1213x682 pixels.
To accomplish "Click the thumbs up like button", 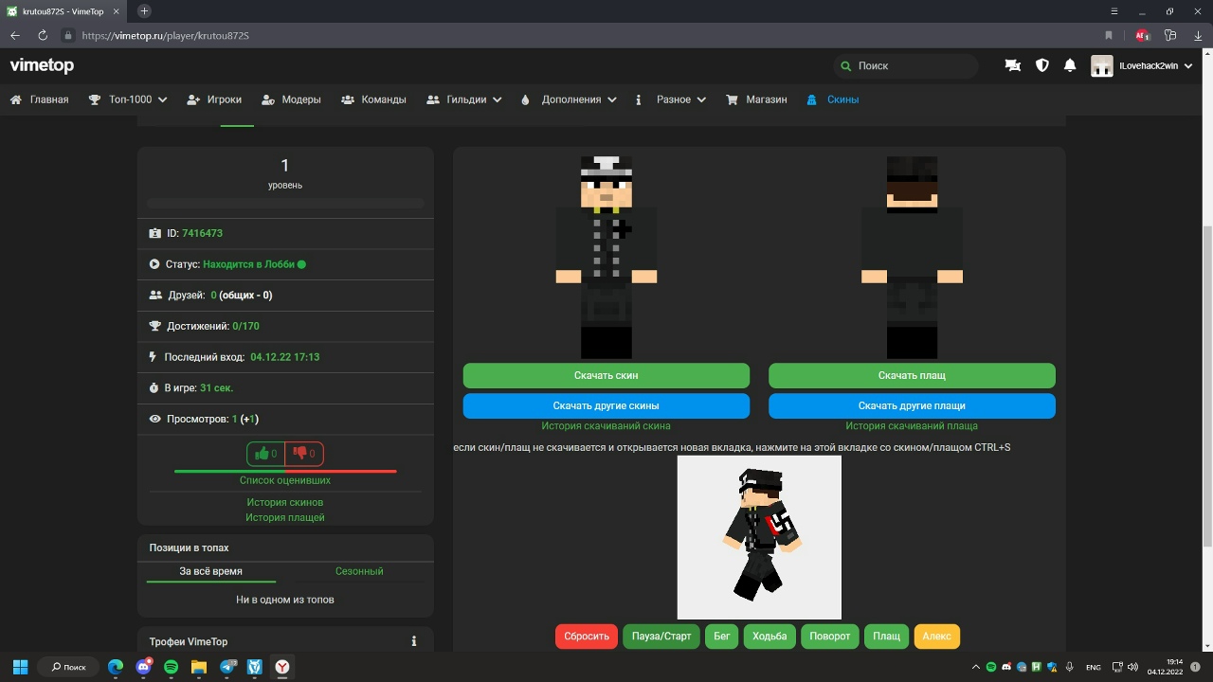I will 265,454.
